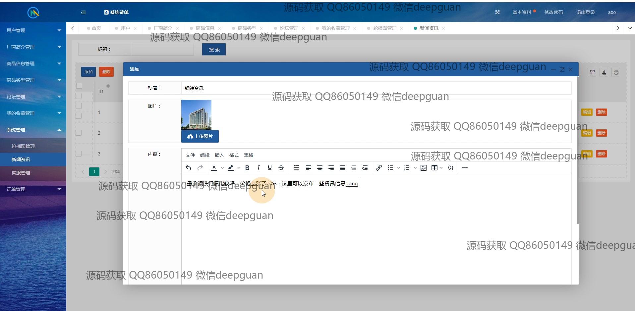The height and width of the screenshot is (311, 635).
Task: Click 退出登录 to log out
Action: pyautogui.click(x=585, y=12)
